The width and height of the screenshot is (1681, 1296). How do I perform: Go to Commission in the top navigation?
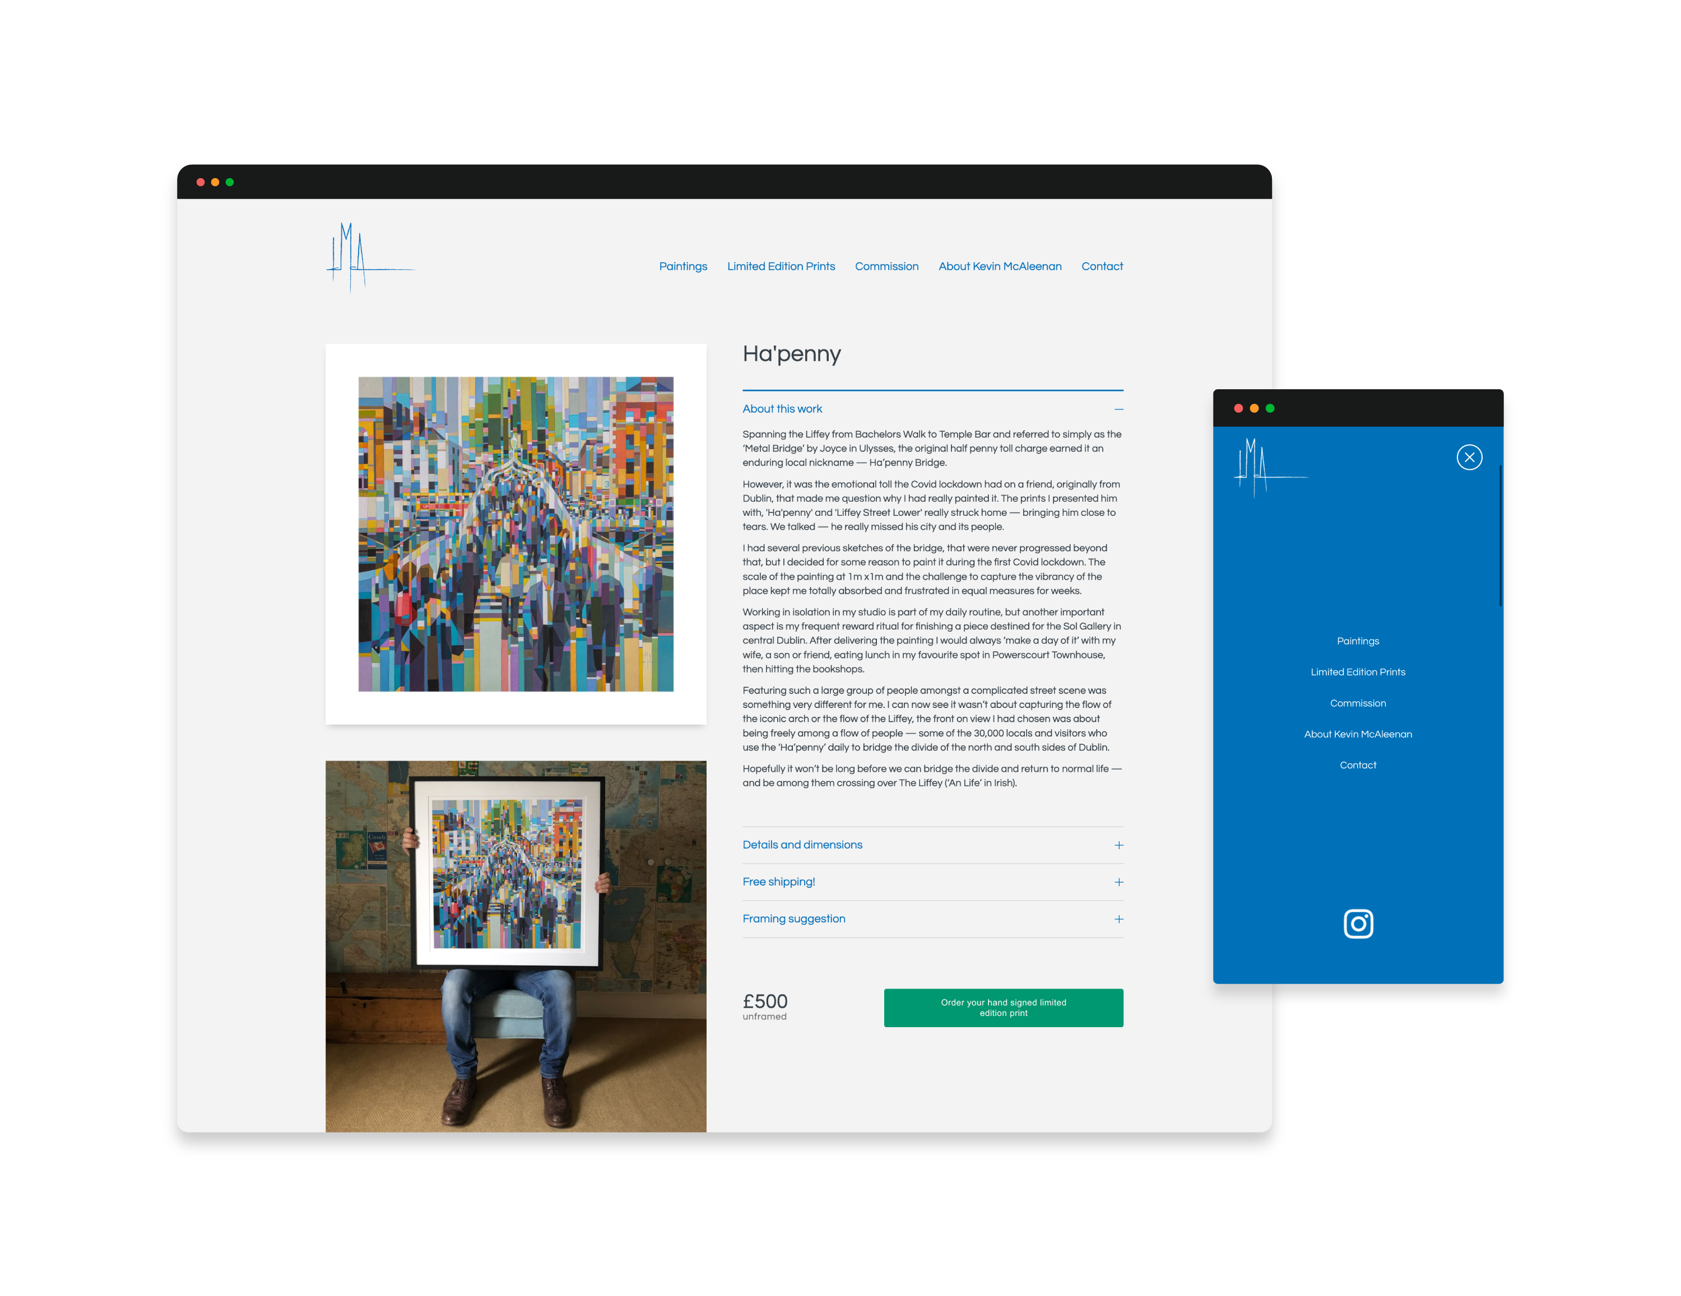(886, 266)
